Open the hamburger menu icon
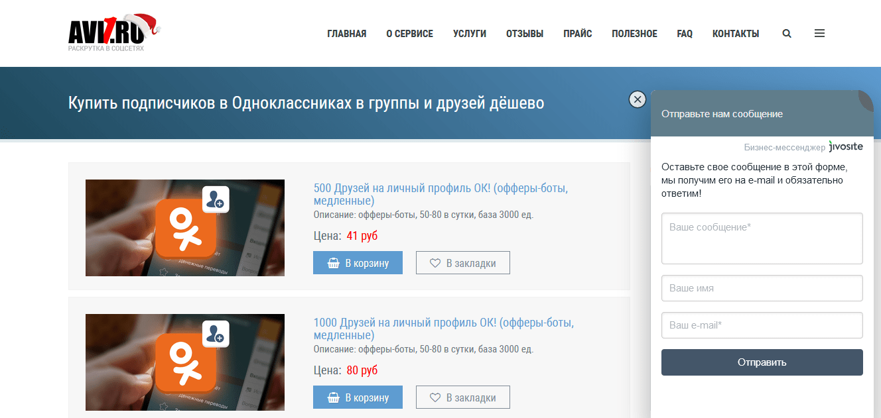Viewport: 881px width, 418px height. point(819,34)
